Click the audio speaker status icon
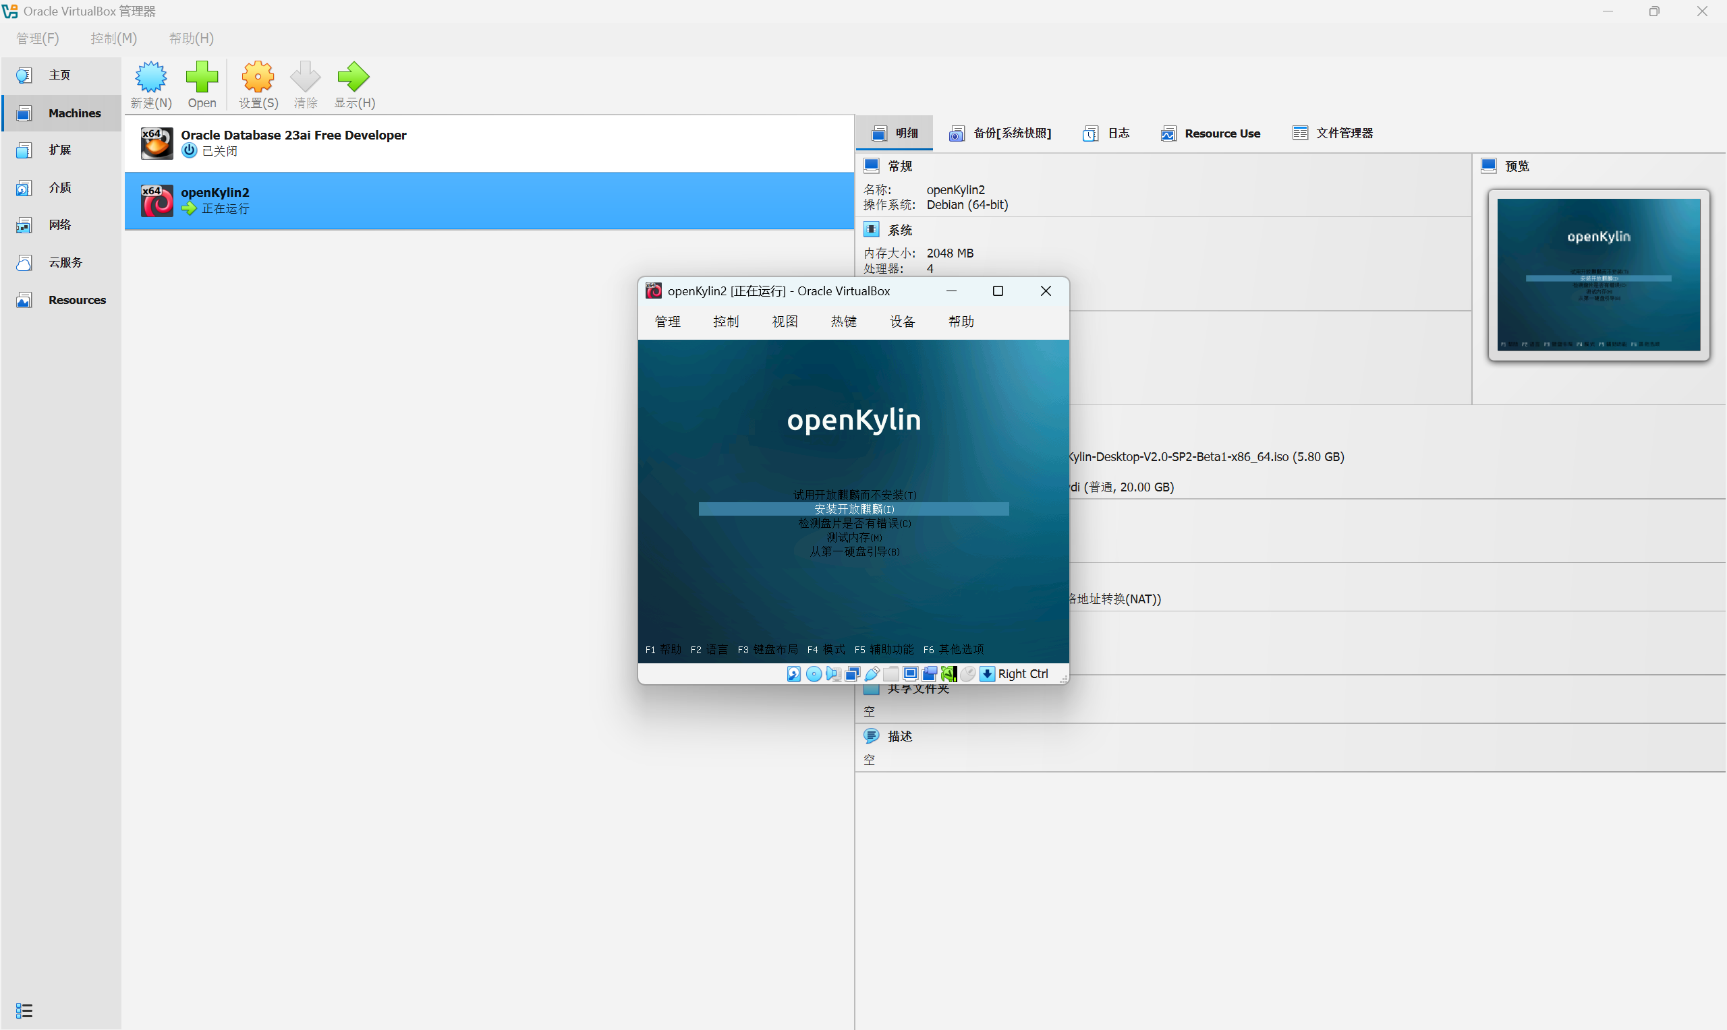Image resolution: width=1727 pixels, height=1030 pixels. point(833,674)
